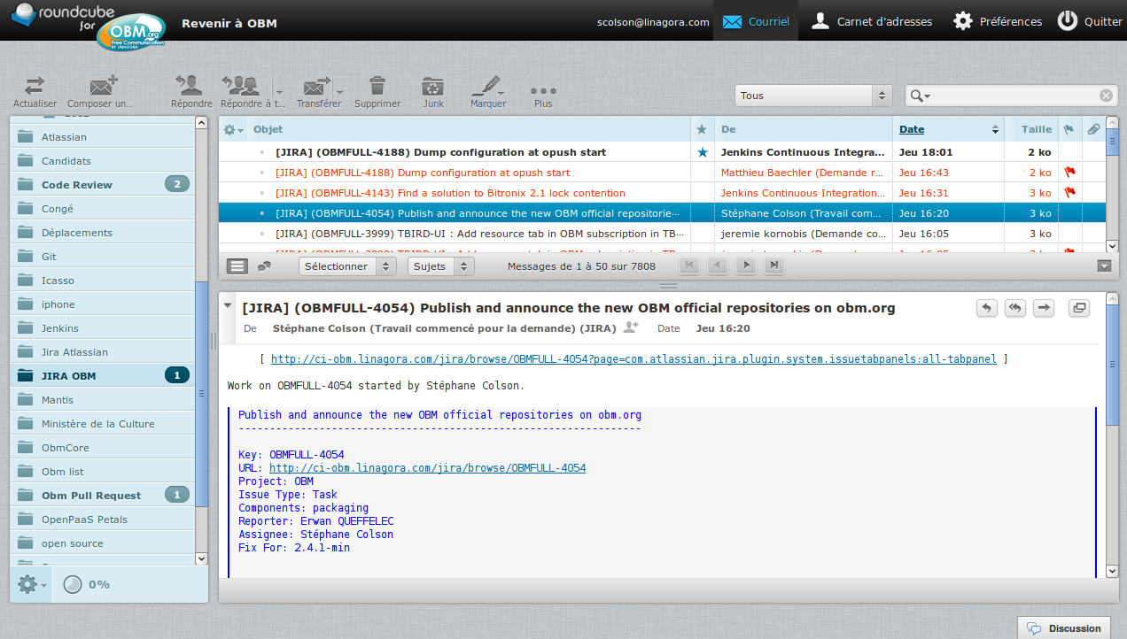Click the reply-all Répondre à t... icon
The height and width of the screenshot is (639, 1127).
[x=240, y=87]
